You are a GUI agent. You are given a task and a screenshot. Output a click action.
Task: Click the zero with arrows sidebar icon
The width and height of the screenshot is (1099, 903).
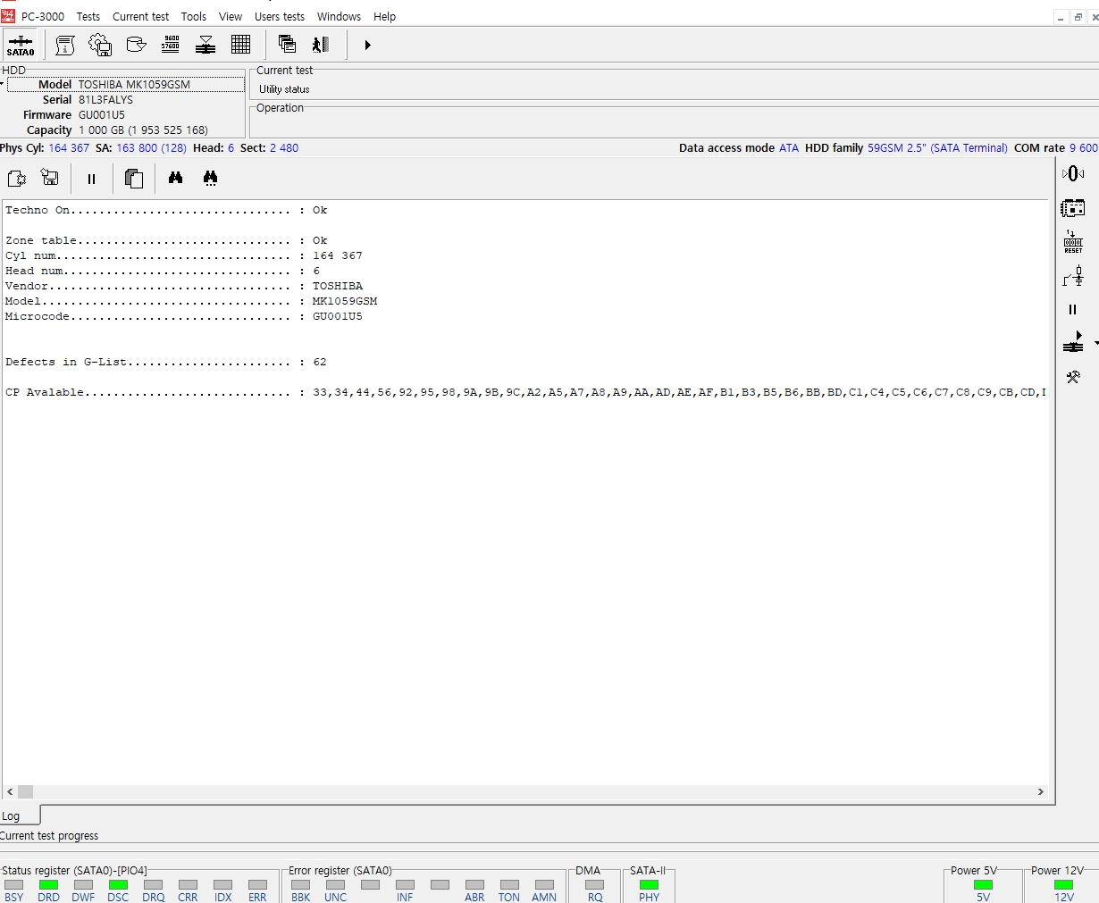[1073, 173]
